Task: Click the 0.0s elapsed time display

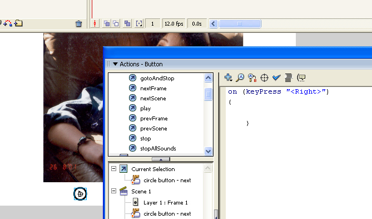Action: point(197,24)
